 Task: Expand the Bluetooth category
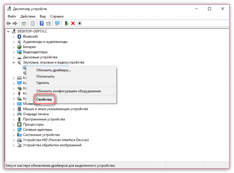[14, 36]
